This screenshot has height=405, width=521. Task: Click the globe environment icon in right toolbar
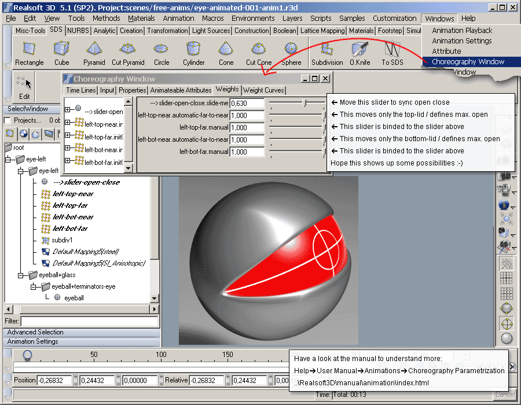point(504,205)
